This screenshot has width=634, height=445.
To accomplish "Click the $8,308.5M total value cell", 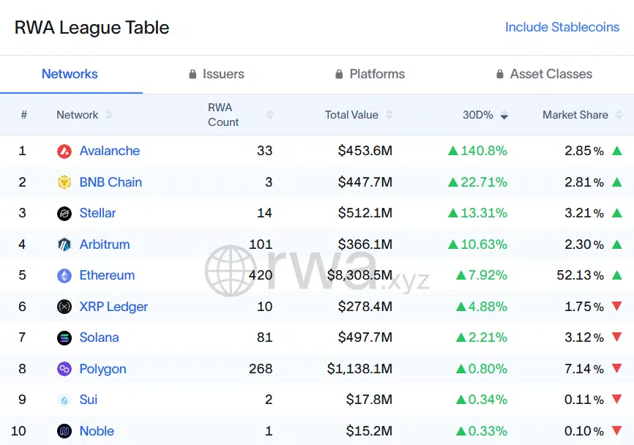I will [360, 275].
